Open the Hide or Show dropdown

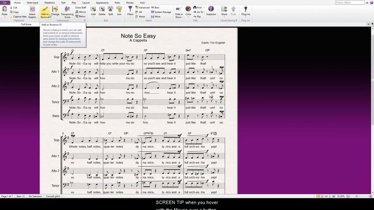point(179,12)
